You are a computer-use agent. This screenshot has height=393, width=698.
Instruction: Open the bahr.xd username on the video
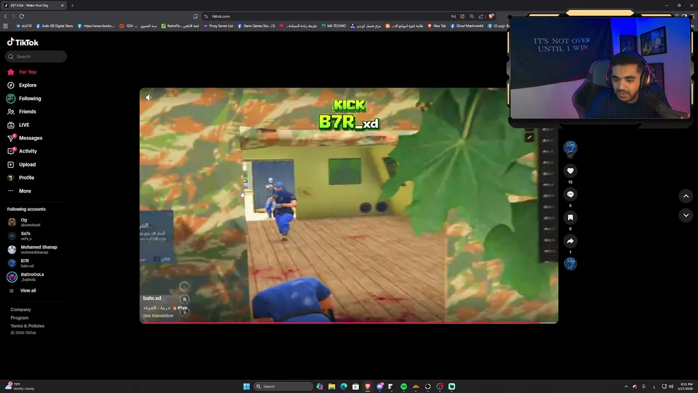(x=152, y=299)
